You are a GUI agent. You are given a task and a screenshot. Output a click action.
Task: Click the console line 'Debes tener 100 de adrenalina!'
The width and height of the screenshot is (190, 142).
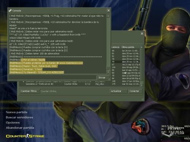34,53
